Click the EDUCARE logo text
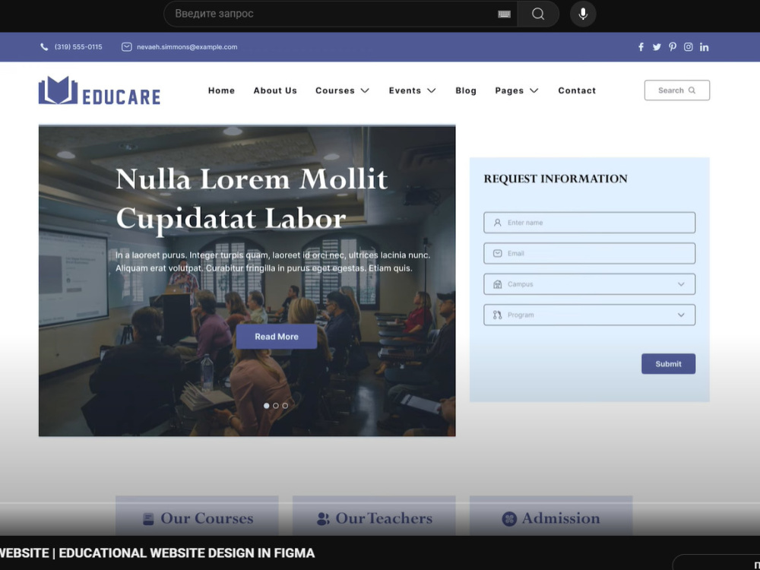 point(121,97)
